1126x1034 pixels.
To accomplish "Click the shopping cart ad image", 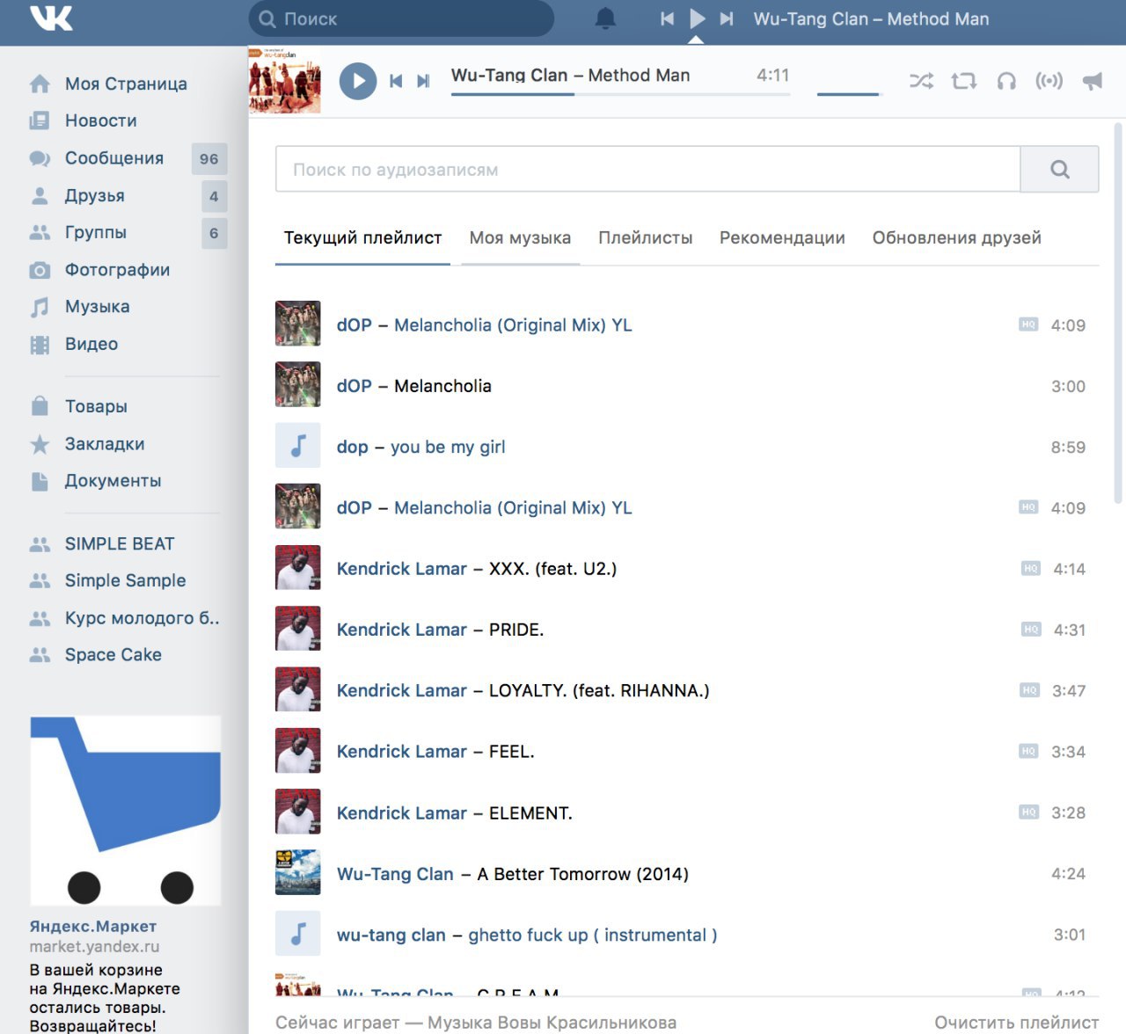I will point(126,811).
